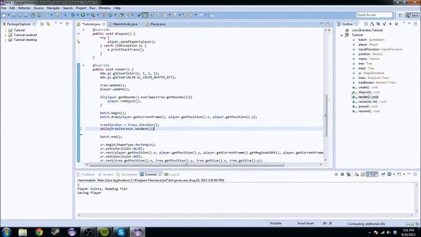
Task: Click the Clear Console icon
Action: (x=357, y=174)
